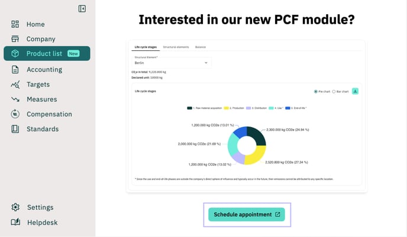Screen dimensions: 407x237
Task: Click the Targets chart icon
Action: coord(15,85)
